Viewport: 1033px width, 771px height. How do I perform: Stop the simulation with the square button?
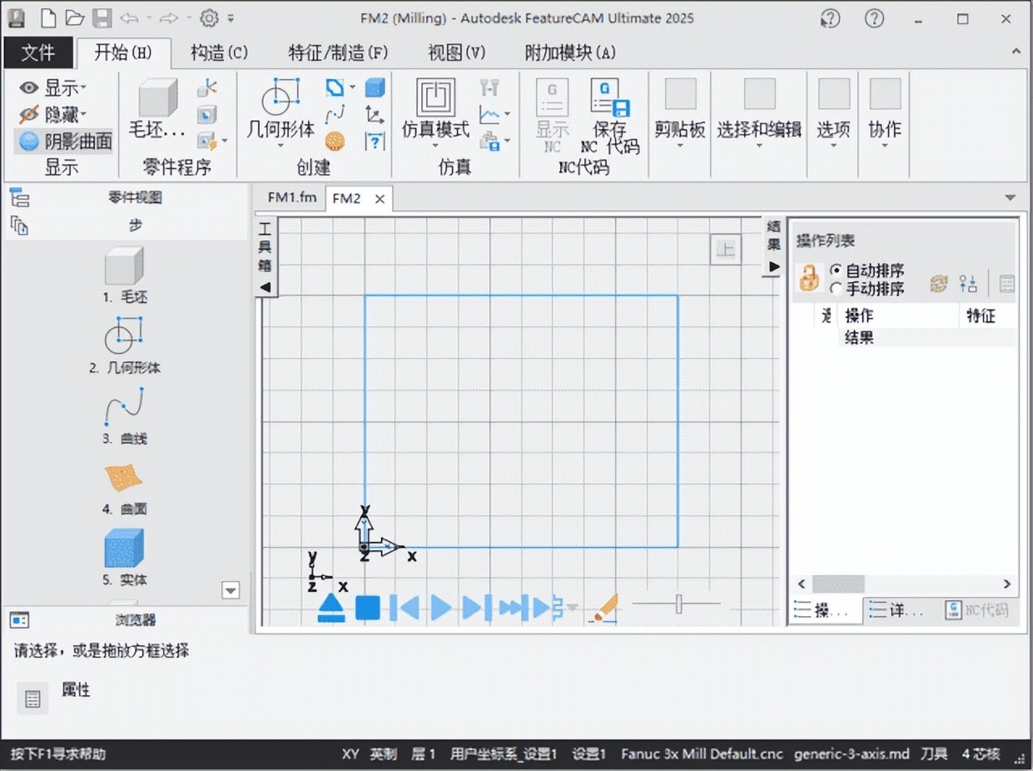coord(368,607)
